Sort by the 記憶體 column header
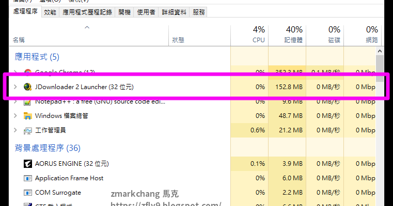 point(287,36)
